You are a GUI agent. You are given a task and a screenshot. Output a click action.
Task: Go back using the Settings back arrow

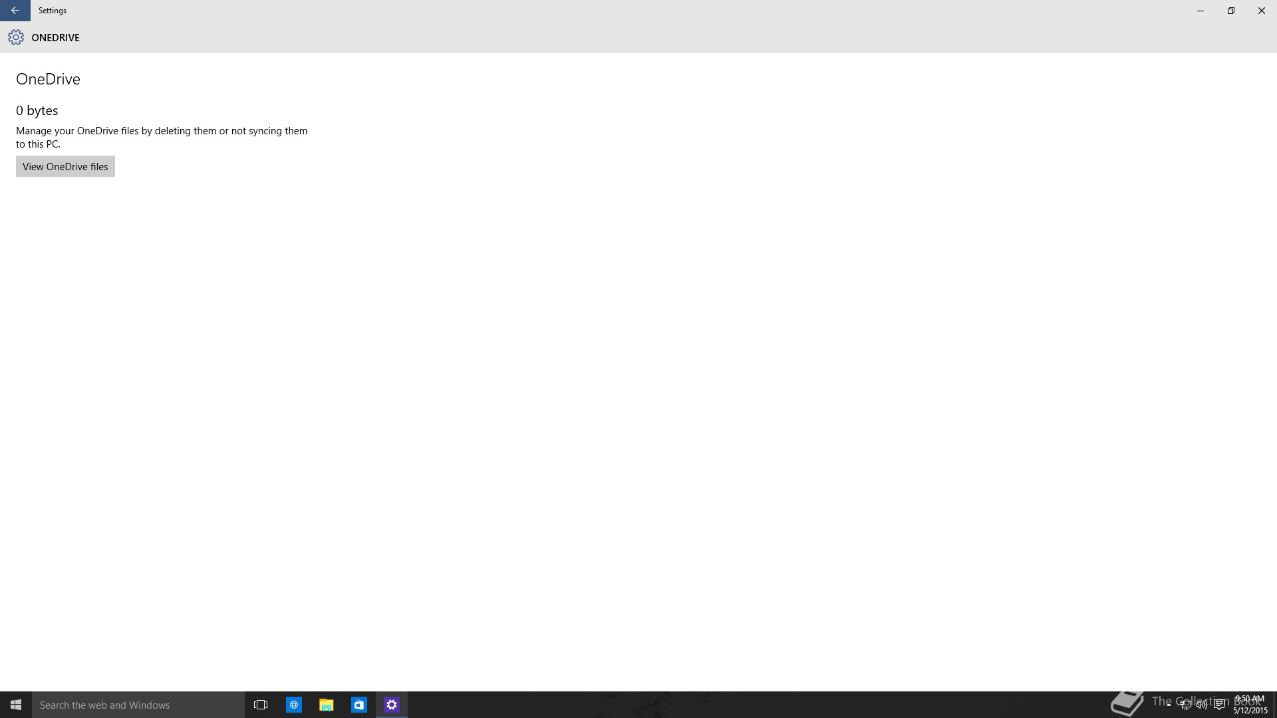tap(15, 11)
